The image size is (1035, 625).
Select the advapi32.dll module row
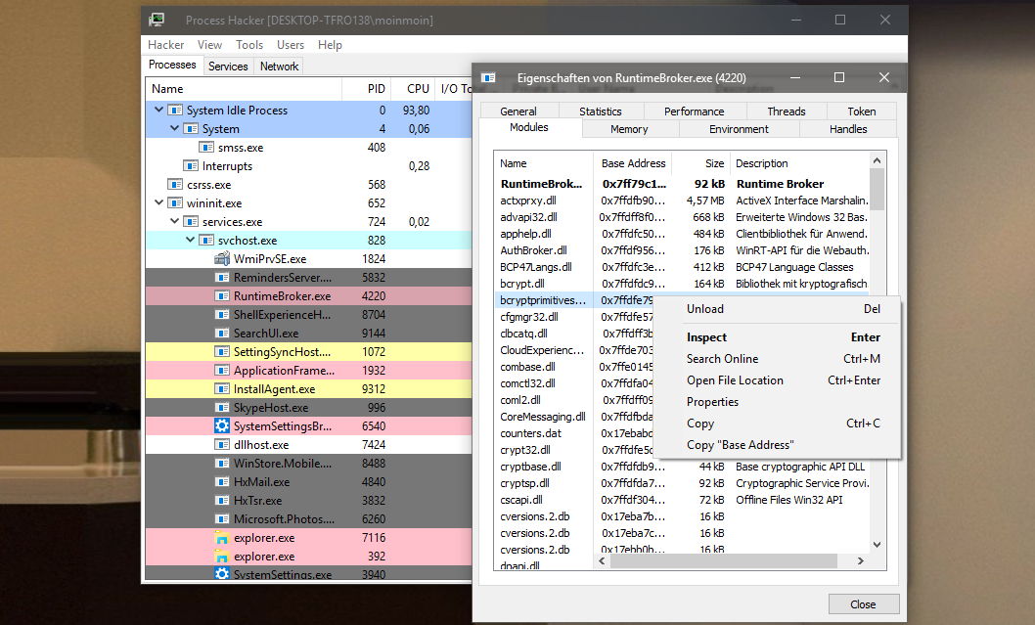[x=683, y=217]
